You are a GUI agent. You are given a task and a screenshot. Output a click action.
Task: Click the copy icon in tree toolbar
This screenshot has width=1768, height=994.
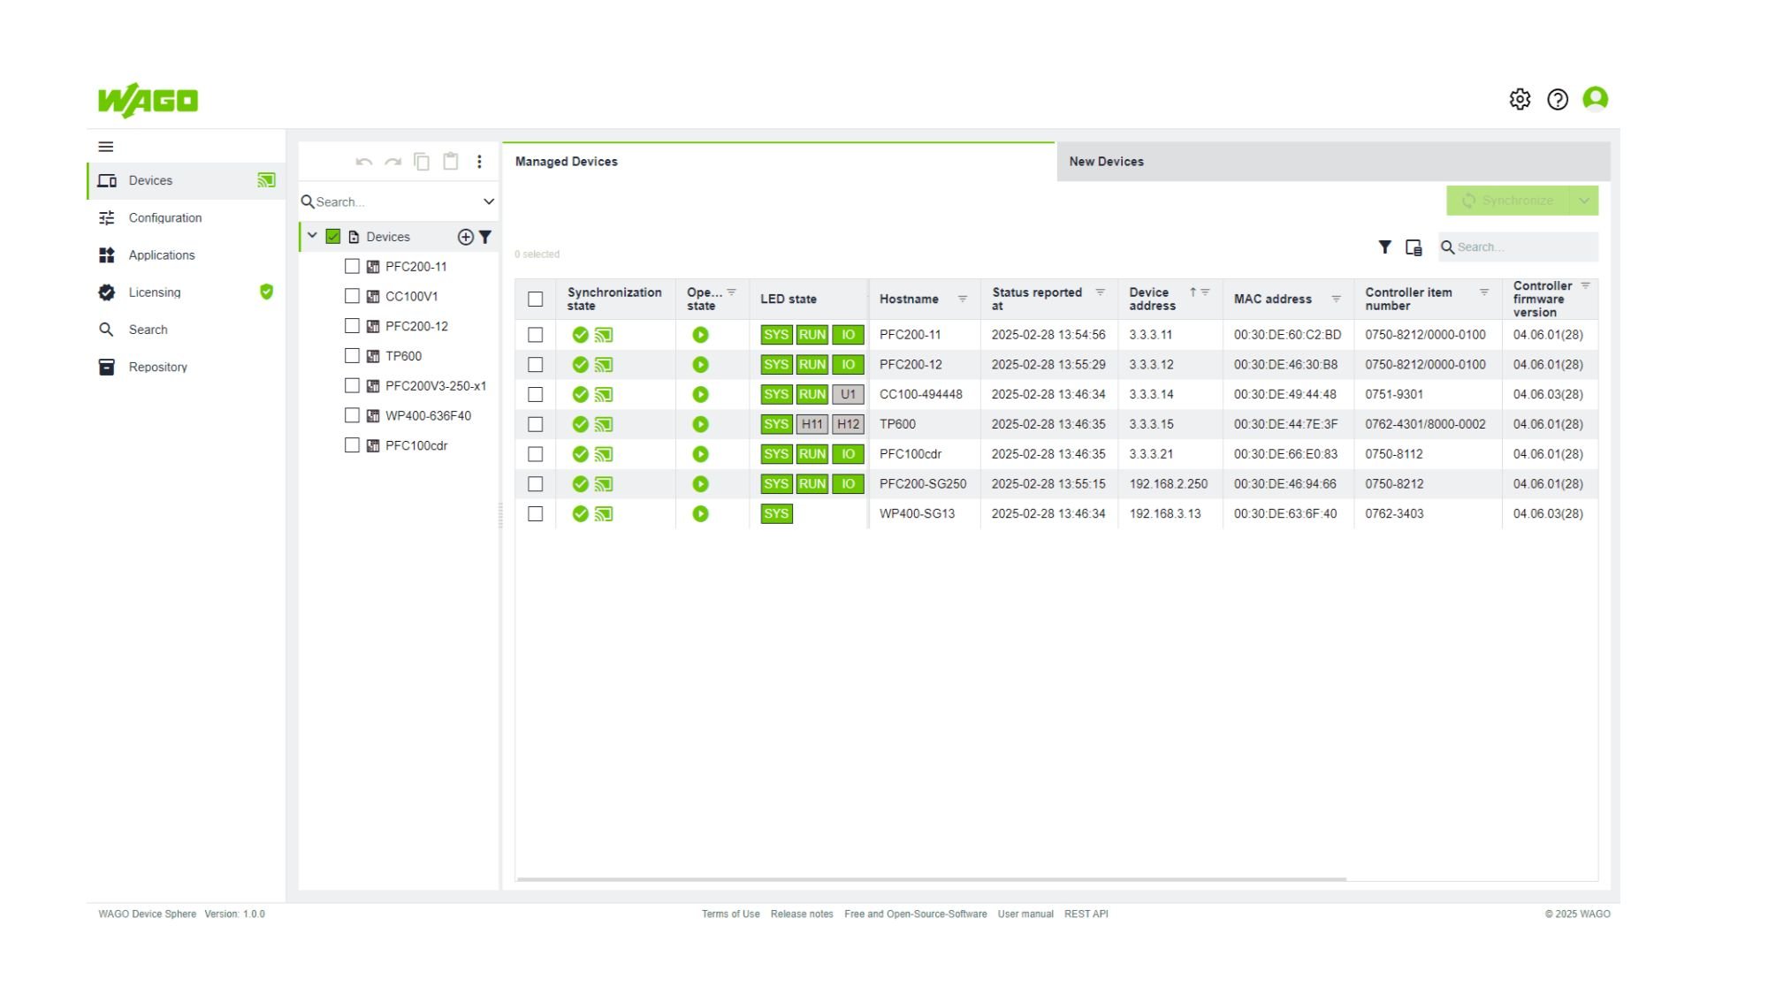423,162
